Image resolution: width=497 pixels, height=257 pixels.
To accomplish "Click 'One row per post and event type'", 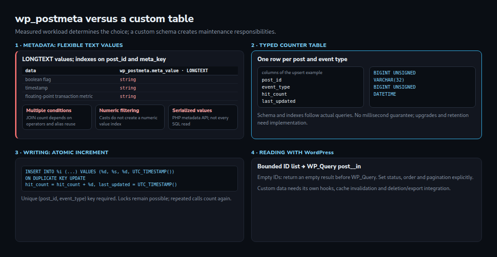I will pos(302,59).
